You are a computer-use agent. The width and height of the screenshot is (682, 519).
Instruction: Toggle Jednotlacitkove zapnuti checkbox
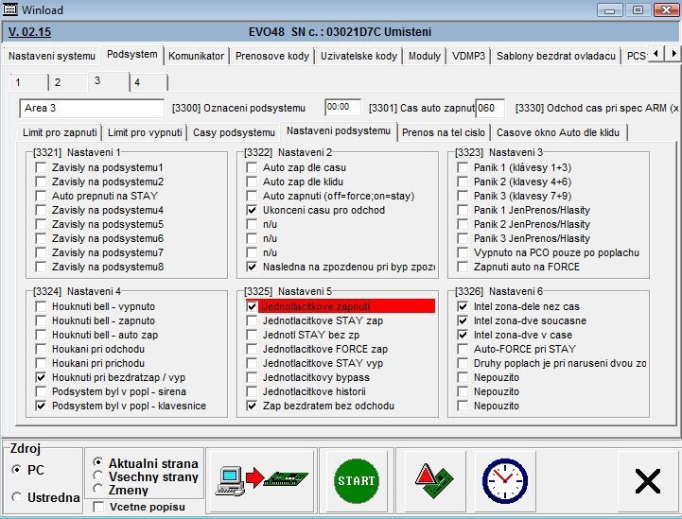pyautogui.click(x=252, y=307)
